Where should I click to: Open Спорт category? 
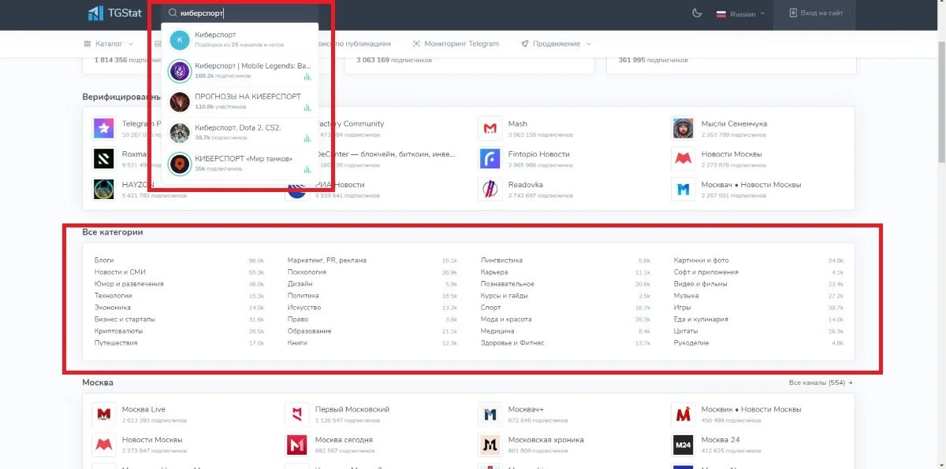click(490, 307)
